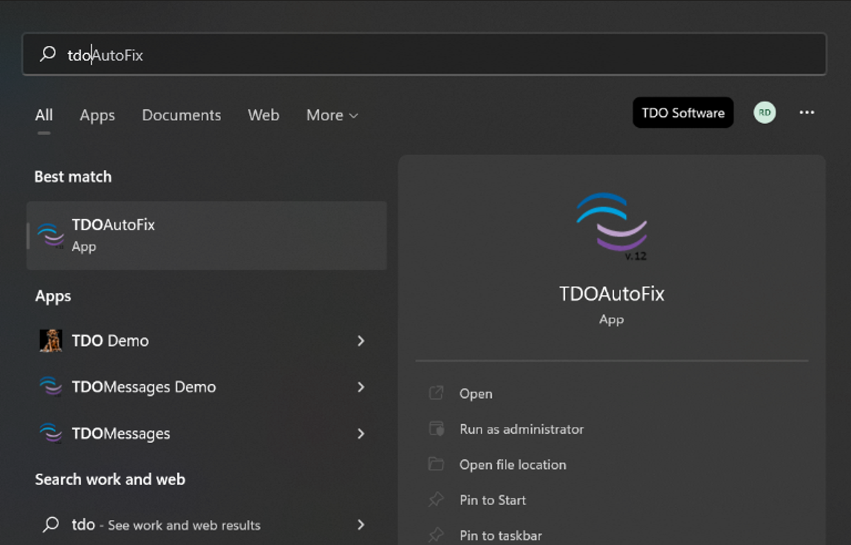This screenshot has height=545, width=851.
Task: Expand the TDOMessages result chevron
Action: 360,433
